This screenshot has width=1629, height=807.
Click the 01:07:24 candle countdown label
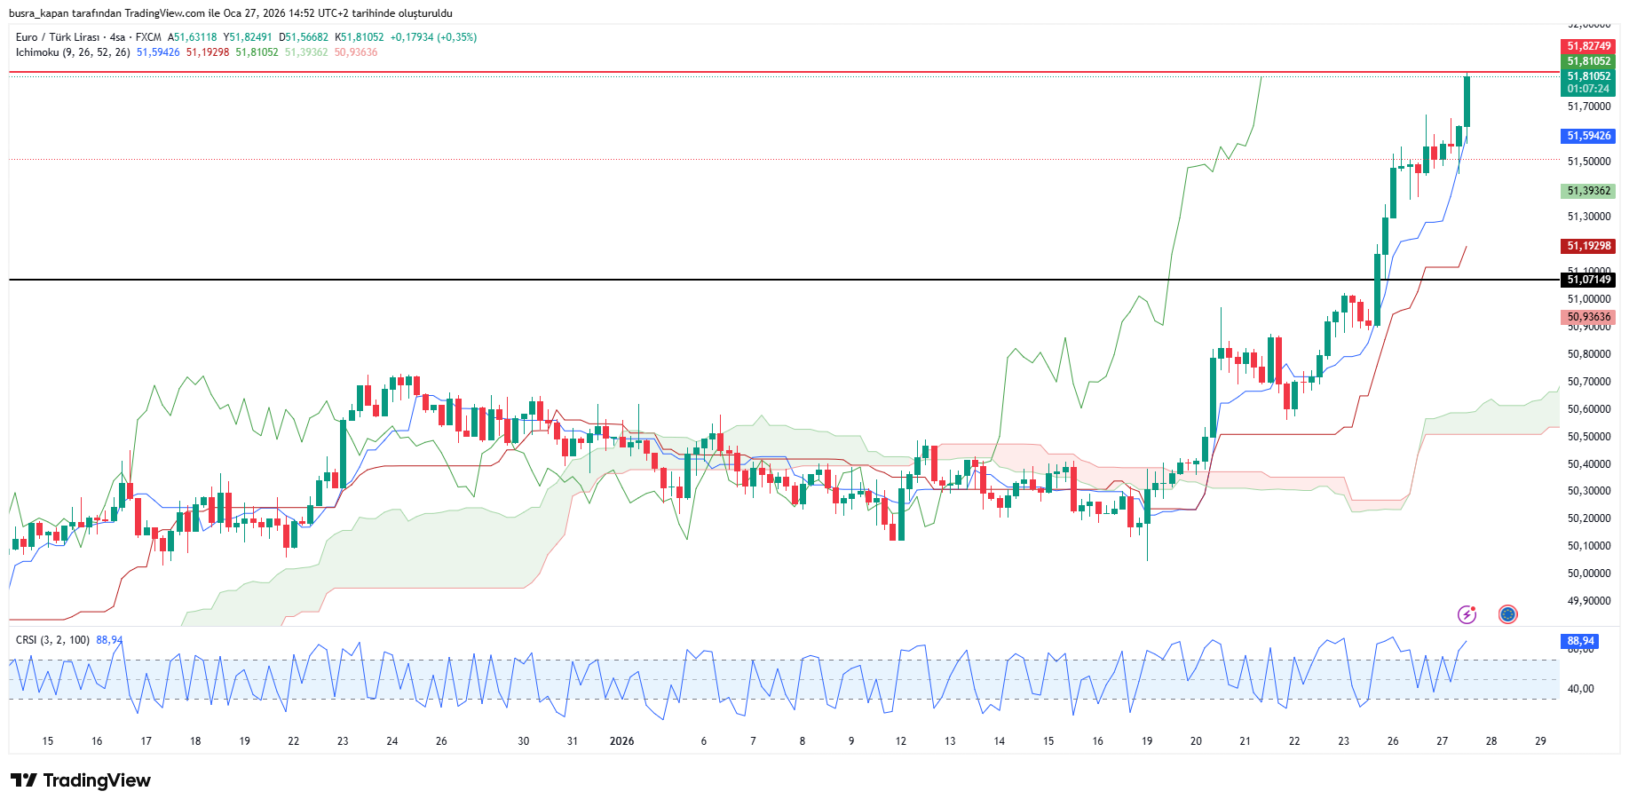pyautogui.click(x=1587, y=89)
